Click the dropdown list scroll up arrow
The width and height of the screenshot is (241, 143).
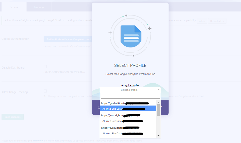click(x=158, y=102)
